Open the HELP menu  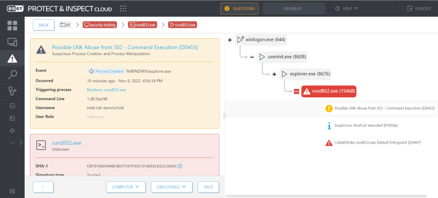click(346, 9)
